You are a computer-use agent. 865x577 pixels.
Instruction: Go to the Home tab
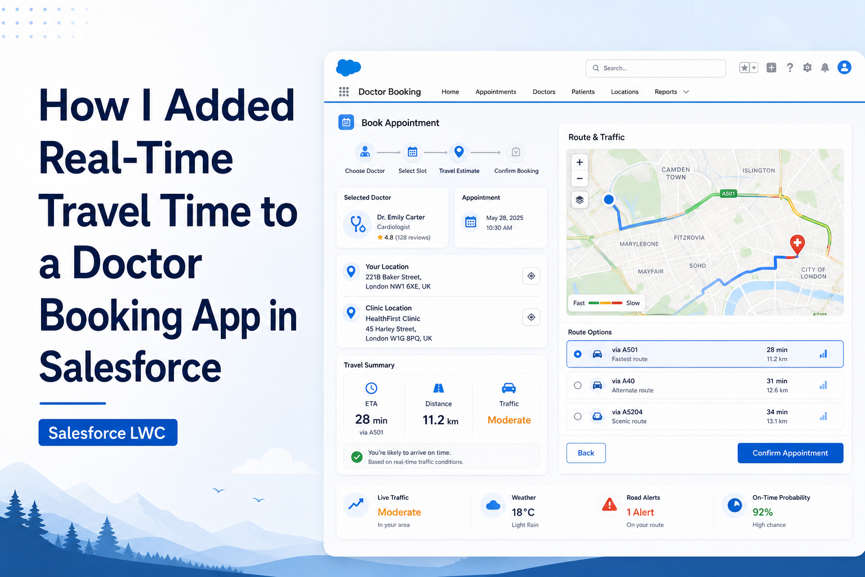coord(451,92)
